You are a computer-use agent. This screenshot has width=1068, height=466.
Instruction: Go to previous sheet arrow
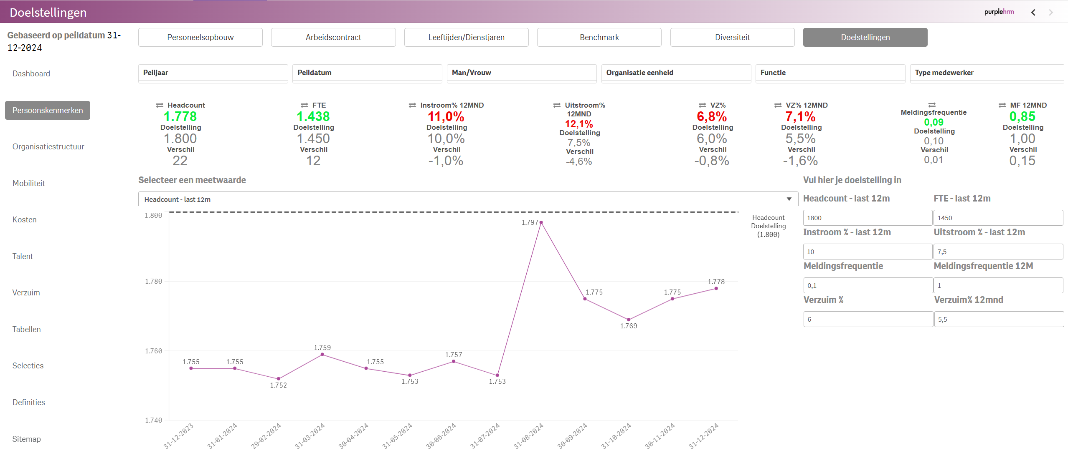click(1033, 13)
